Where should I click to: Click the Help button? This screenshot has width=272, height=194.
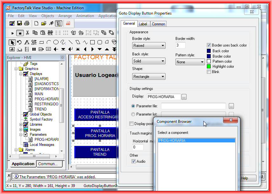tap(244, 178)
